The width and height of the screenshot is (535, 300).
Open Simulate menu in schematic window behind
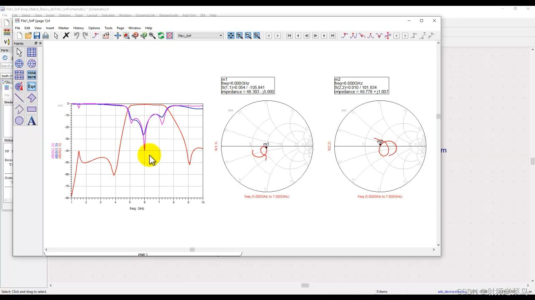108,15
